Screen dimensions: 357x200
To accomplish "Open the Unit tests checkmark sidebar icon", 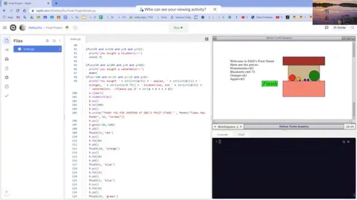I will tap(7, 96).
